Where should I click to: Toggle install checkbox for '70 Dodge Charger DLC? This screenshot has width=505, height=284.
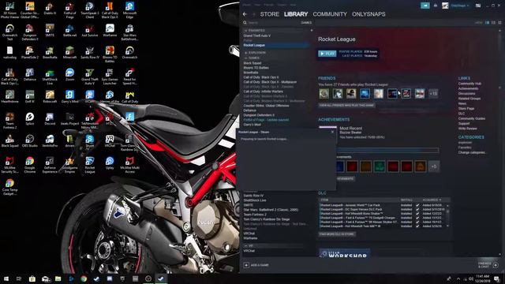[417, 218]
